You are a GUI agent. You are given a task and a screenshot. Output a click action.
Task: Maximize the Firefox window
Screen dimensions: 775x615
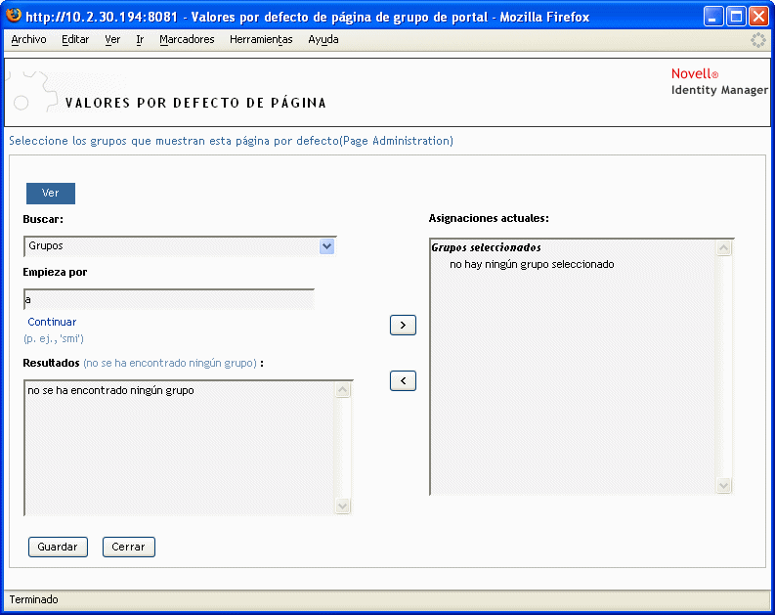pyautogui.click(x=736, y=17)
